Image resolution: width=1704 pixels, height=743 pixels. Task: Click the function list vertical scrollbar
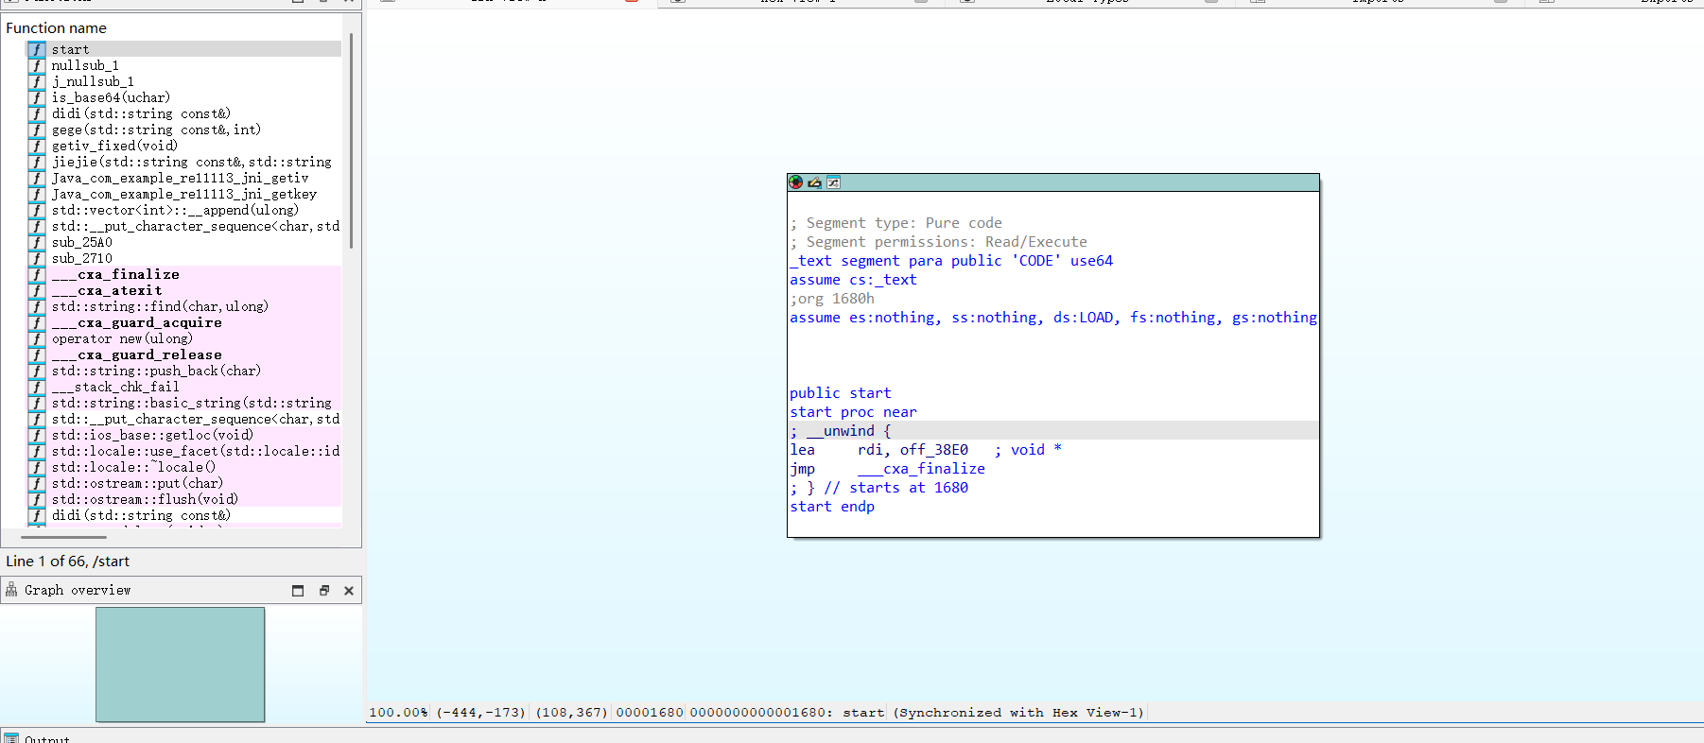[351, 142]
